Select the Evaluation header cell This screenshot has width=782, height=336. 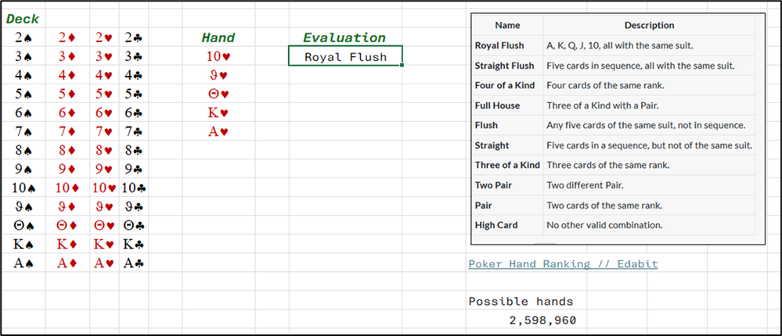point(344,38)
